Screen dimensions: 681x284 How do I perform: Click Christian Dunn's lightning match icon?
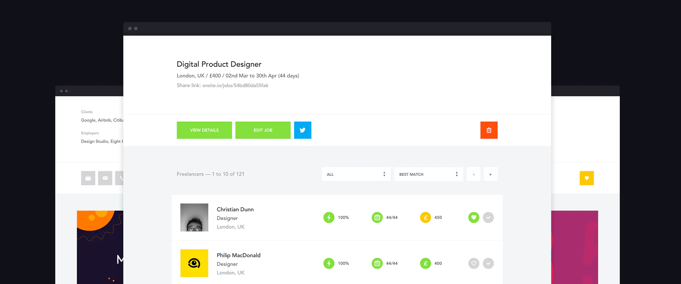[329, 217]
